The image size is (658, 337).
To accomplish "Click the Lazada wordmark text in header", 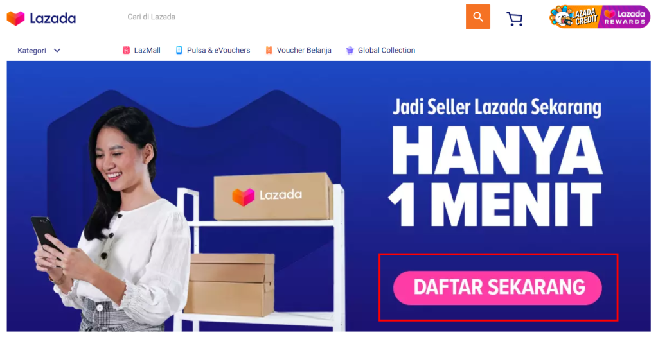I will [x=53, y=19].
